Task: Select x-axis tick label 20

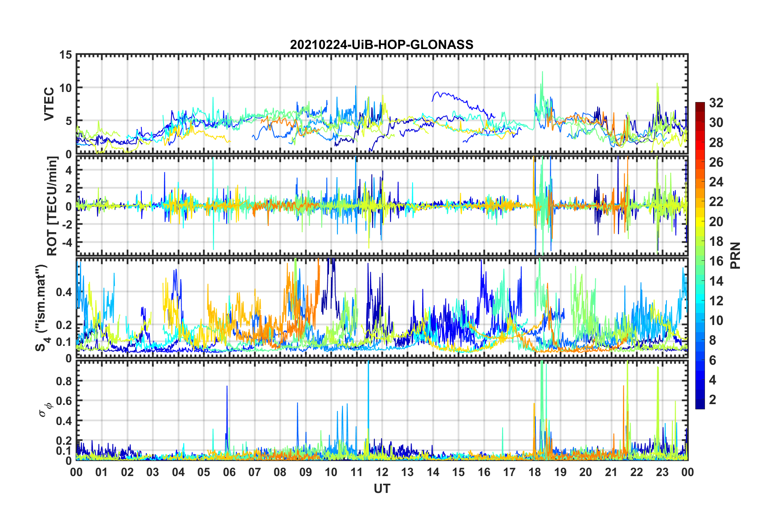Action: (586, 472)
